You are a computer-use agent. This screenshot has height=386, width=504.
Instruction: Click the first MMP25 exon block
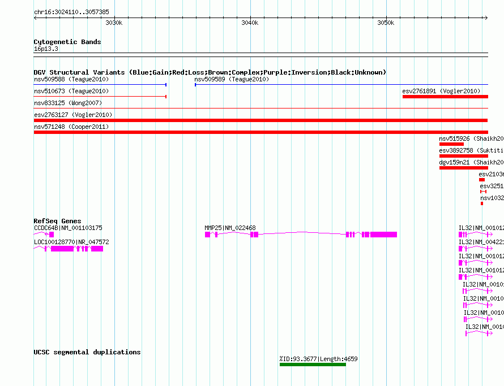point(207,235)
